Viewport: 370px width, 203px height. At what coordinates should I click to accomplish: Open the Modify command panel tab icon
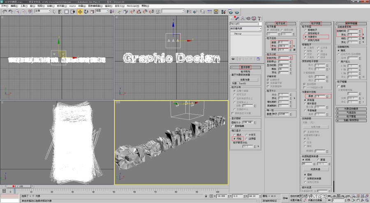237,18
